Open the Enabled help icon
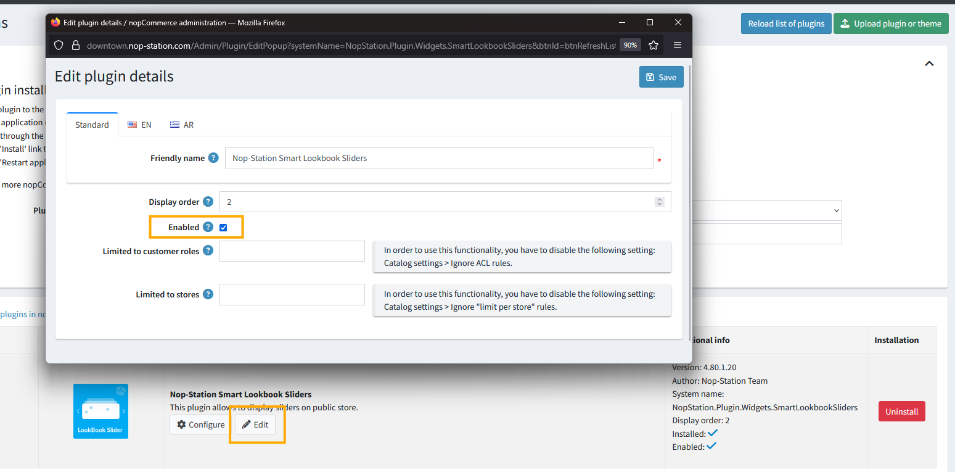 click(x=208, y=227)
